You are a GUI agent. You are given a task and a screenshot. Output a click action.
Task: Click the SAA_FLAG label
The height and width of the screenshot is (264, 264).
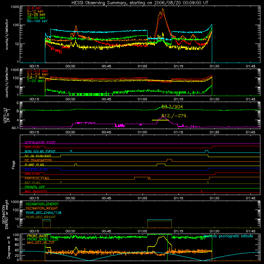point(32,174)
